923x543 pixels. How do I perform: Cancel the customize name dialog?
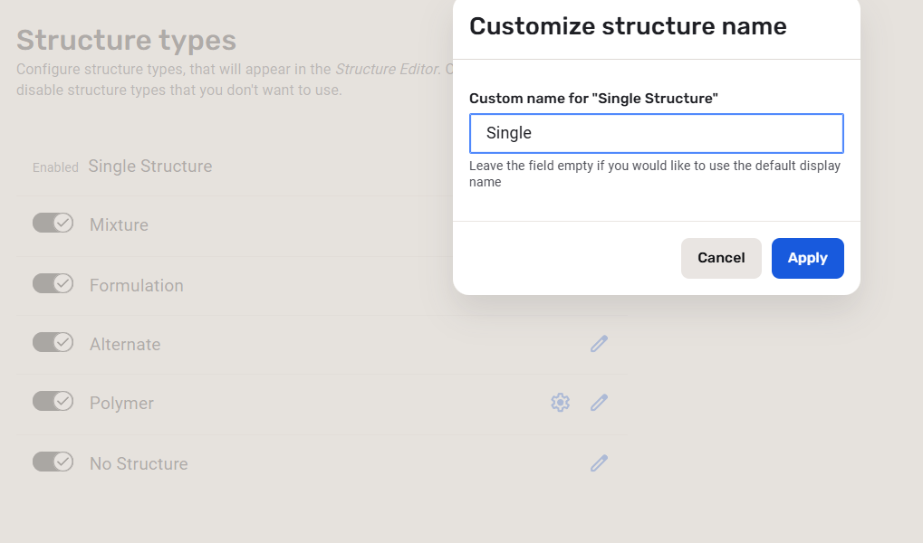721,258
